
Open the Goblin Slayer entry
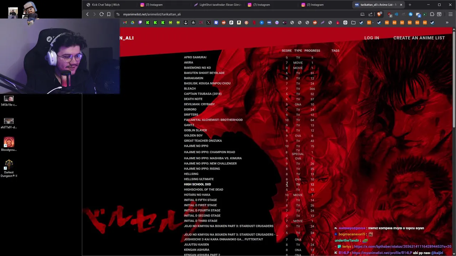tap(195, 130)
